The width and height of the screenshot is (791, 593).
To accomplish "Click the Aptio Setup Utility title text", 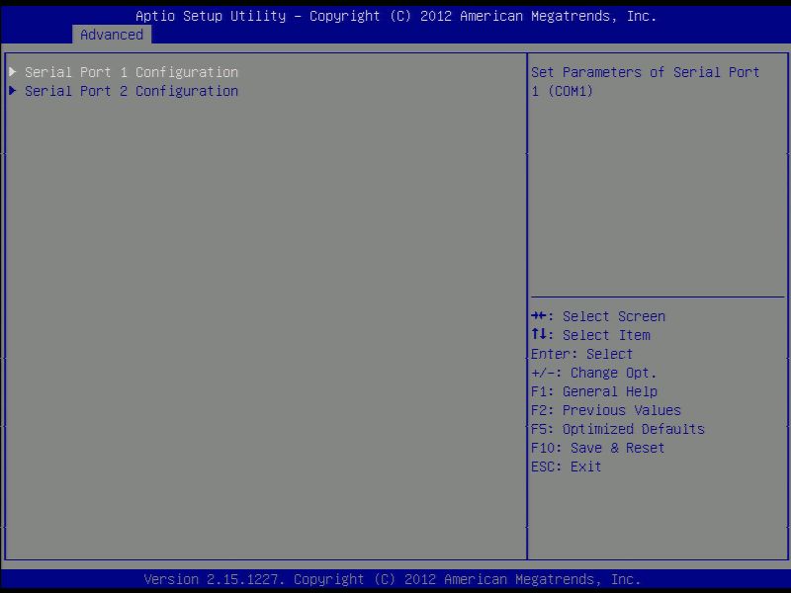I will [x=396, y=16].
